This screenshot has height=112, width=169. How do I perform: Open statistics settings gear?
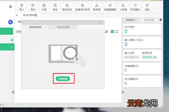point(161,20)
